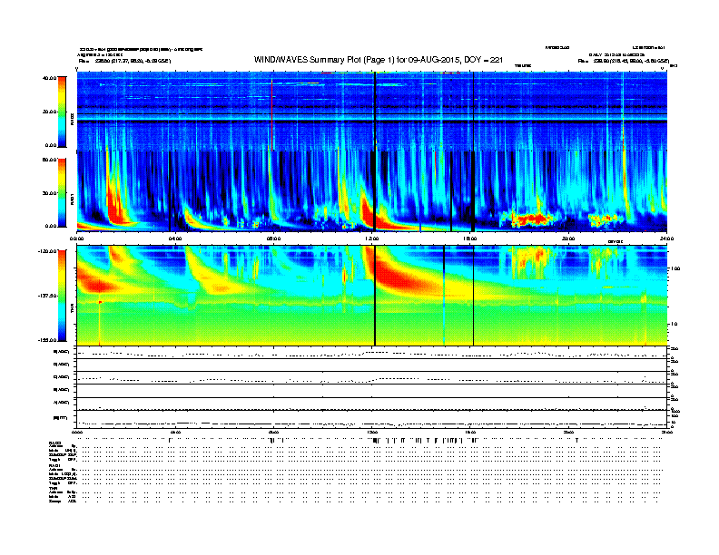Click the 20:00 tick label below RAD1 spectrogram
Viewport: 719px width, 555px height.
(x=568, y=239)
